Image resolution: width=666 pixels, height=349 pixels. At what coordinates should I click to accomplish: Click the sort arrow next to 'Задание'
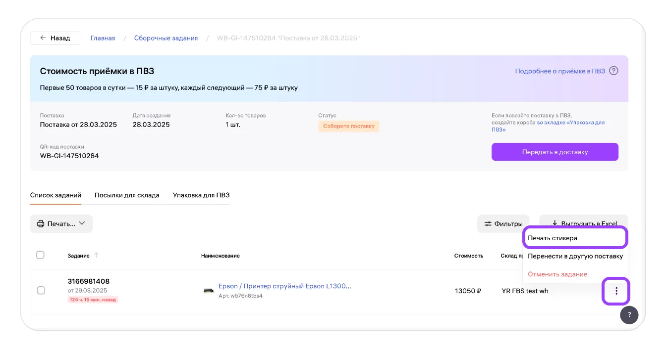(97, 255)
